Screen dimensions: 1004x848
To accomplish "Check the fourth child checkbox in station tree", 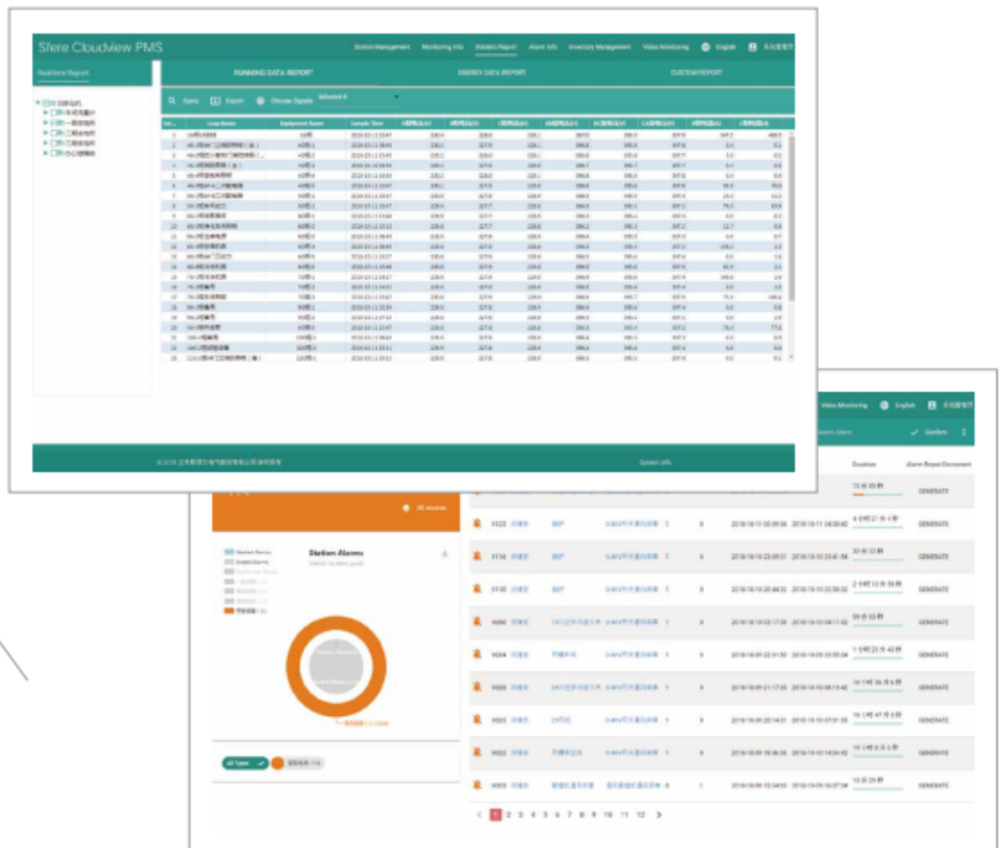I will point(55,143).
